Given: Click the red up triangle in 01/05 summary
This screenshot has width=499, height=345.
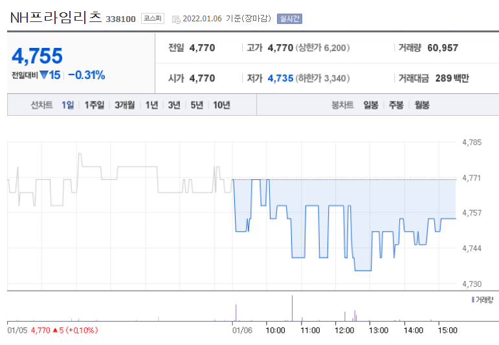Looking at the screenshot, I should pos(55,330).
